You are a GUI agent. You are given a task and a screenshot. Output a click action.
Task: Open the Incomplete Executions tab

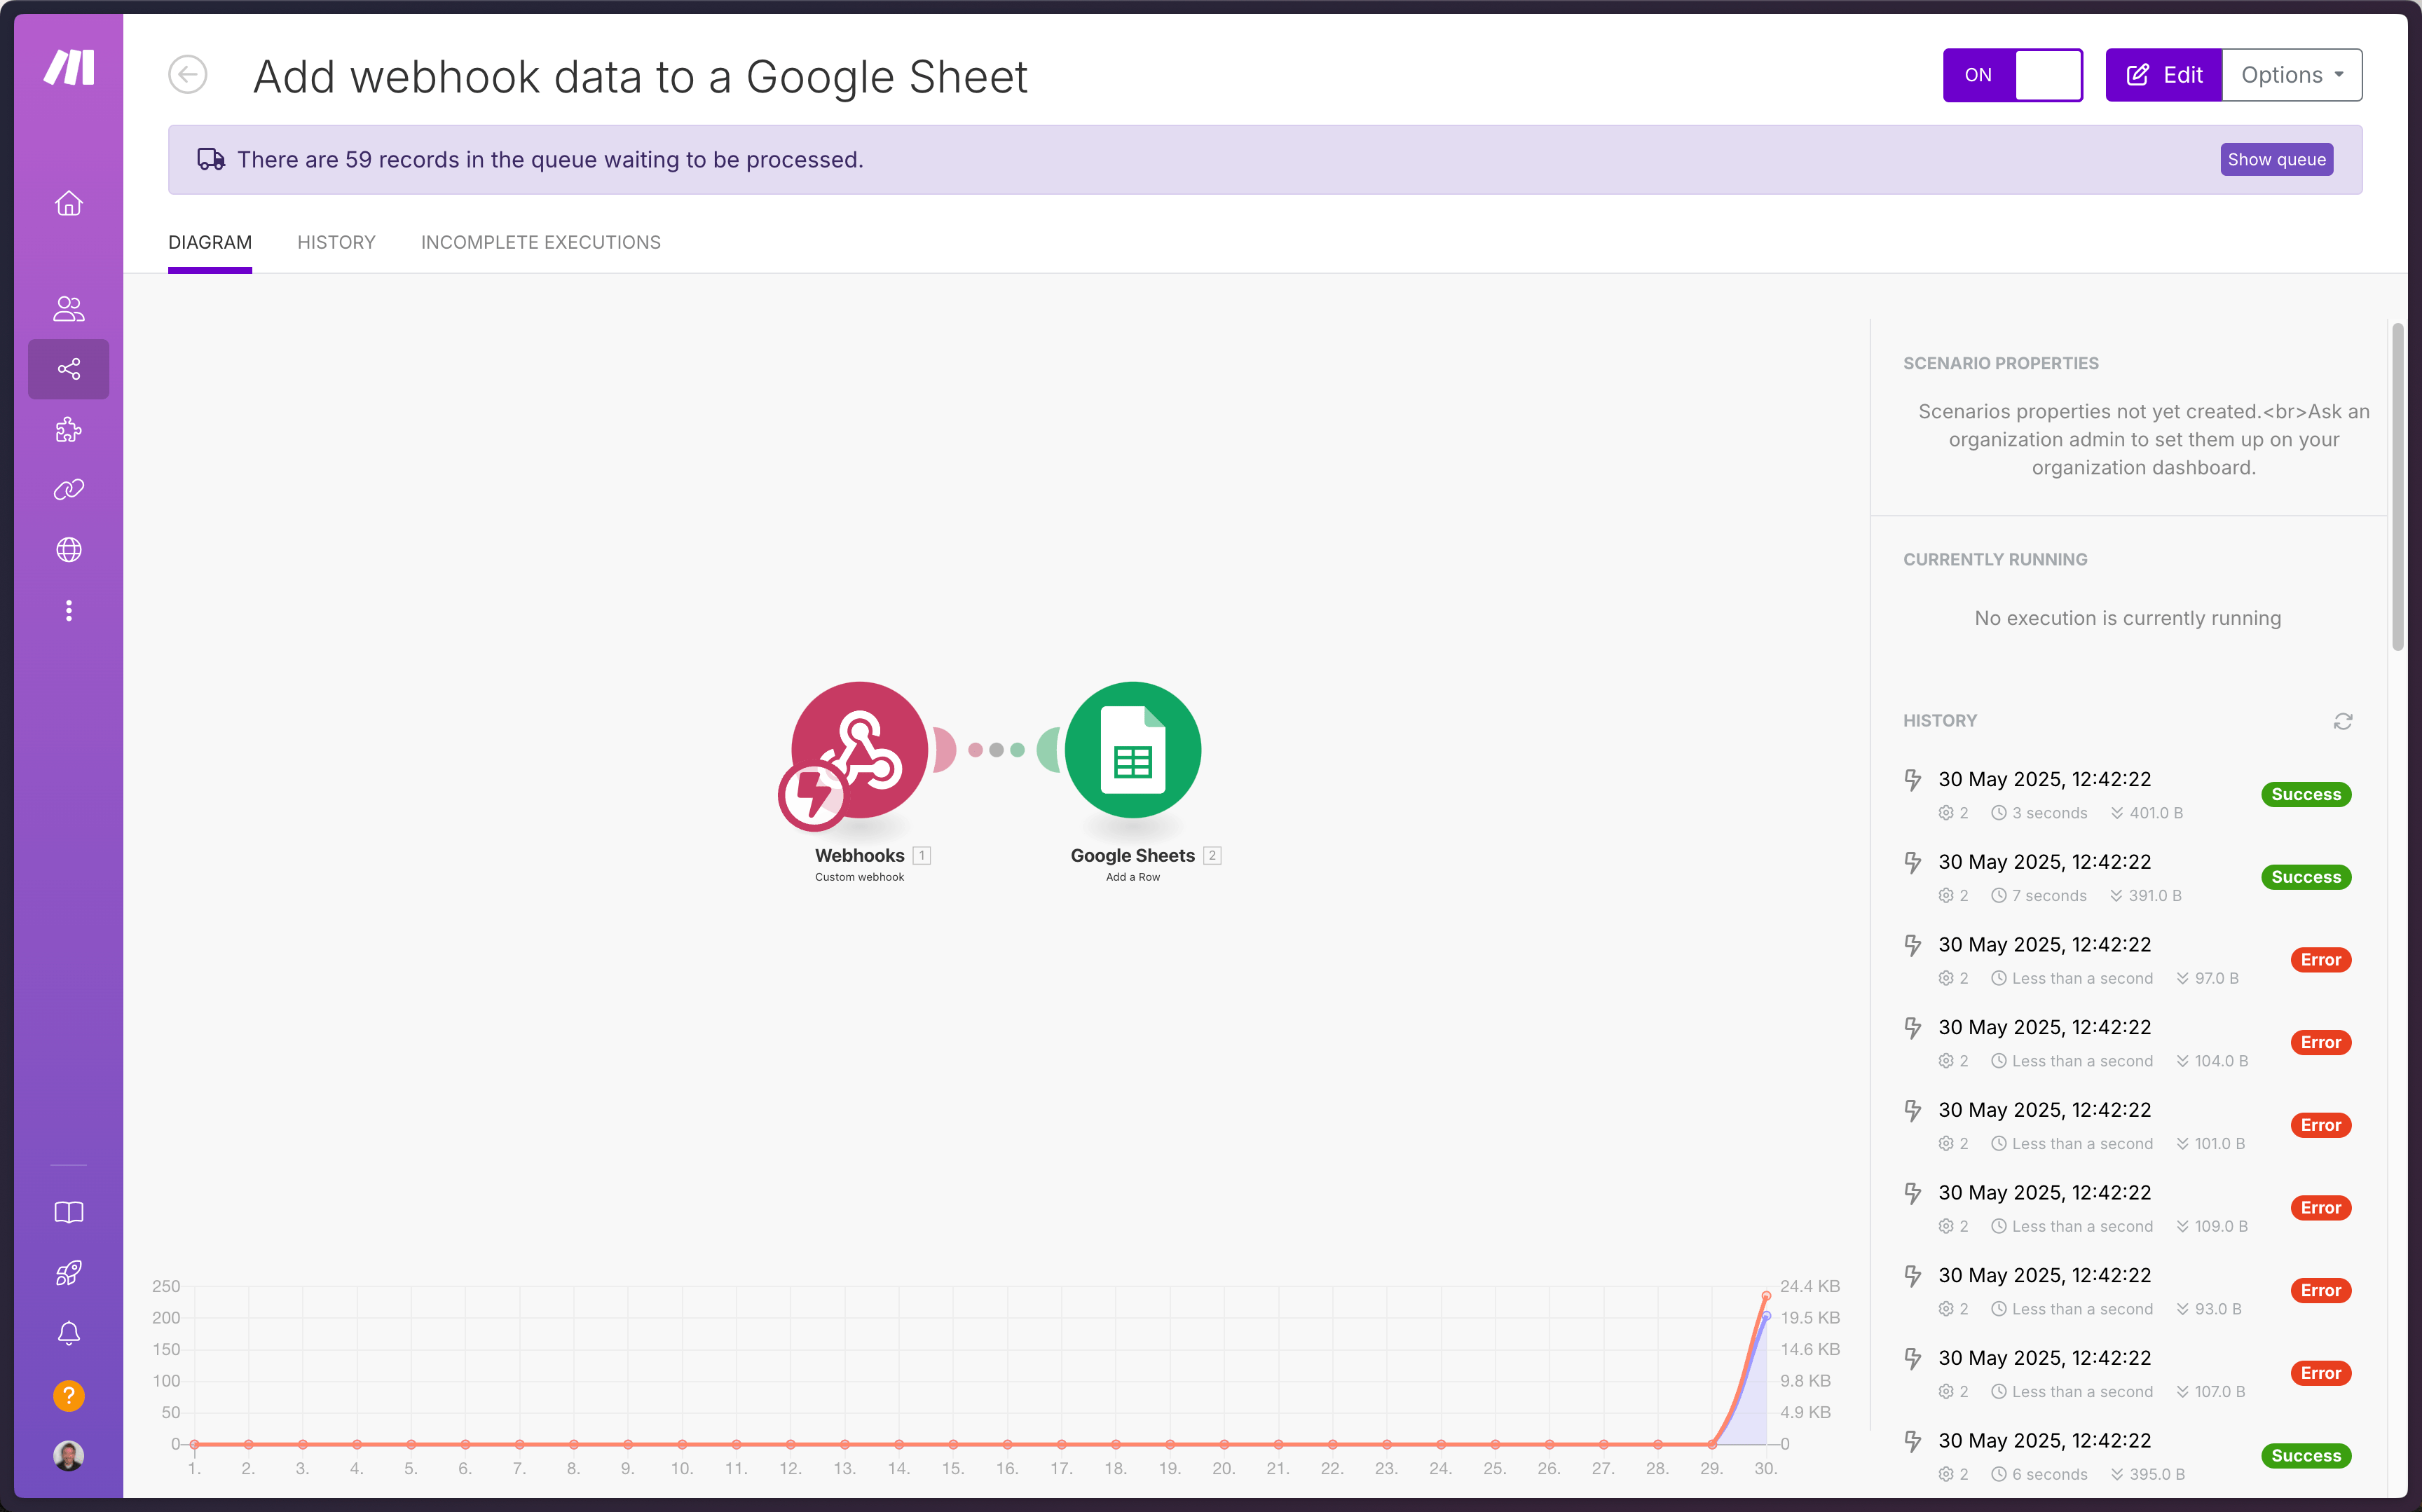pyautogui.click(x=540, y=242)
